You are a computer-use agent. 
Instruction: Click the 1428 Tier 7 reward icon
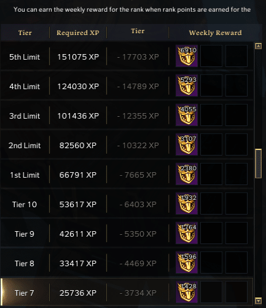tap(187, 292)
